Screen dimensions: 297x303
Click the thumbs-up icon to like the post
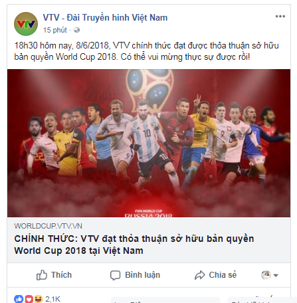(42, 275)
